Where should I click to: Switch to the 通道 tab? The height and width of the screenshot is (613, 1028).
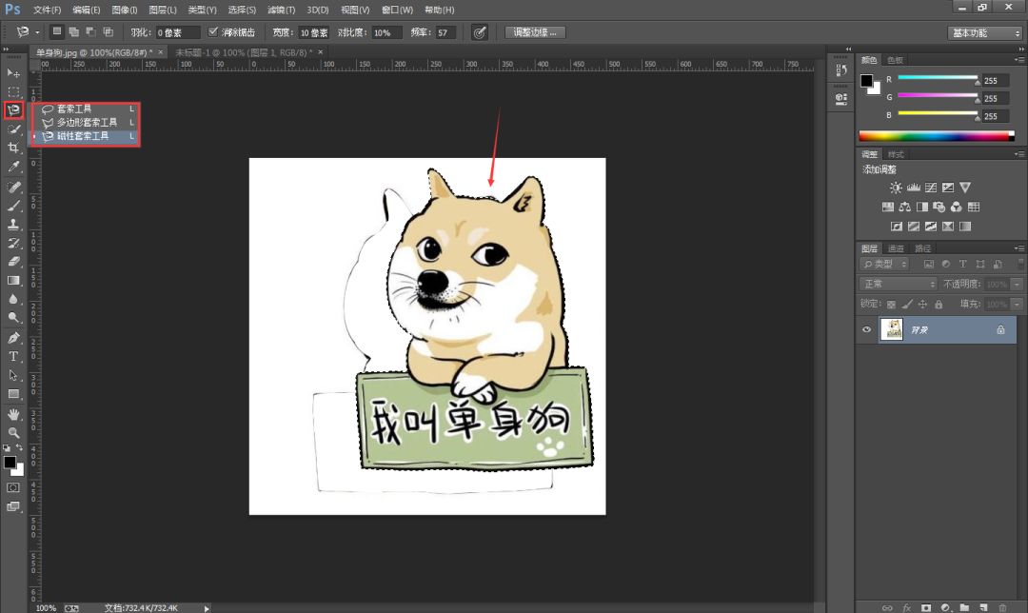[896, 248]
